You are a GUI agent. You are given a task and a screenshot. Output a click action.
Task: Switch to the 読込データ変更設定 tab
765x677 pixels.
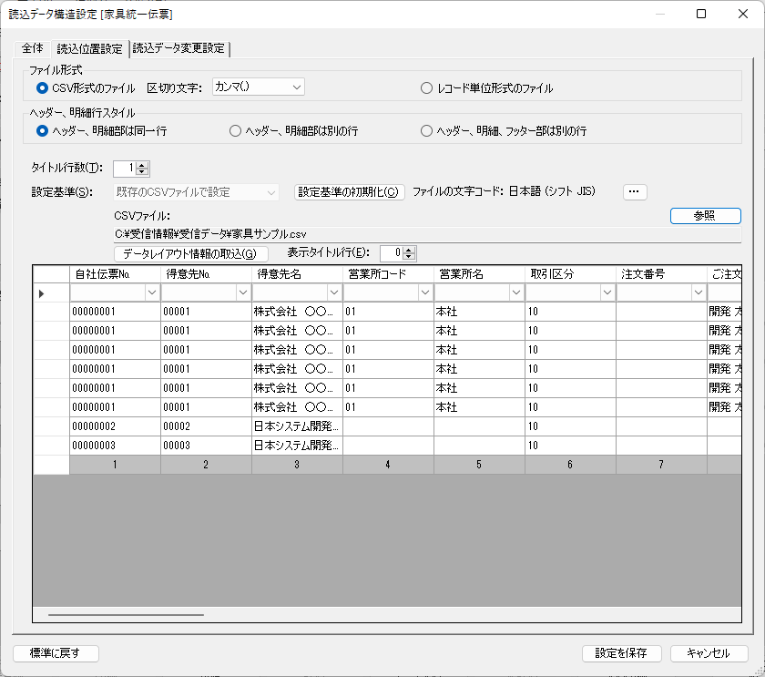pyautogui.click(x=178, y=48)
